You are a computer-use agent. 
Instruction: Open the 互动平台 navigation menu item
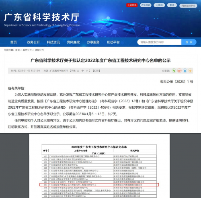click(x=113, y=42)
